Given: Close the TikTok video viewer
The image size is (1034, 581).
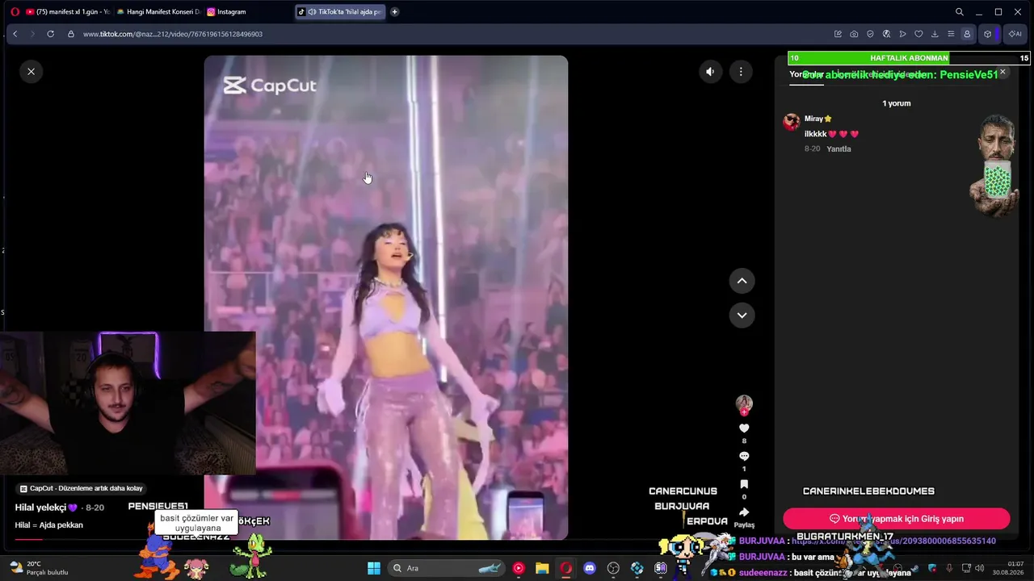Looking at the screenshot, I should tap(31, 72).
